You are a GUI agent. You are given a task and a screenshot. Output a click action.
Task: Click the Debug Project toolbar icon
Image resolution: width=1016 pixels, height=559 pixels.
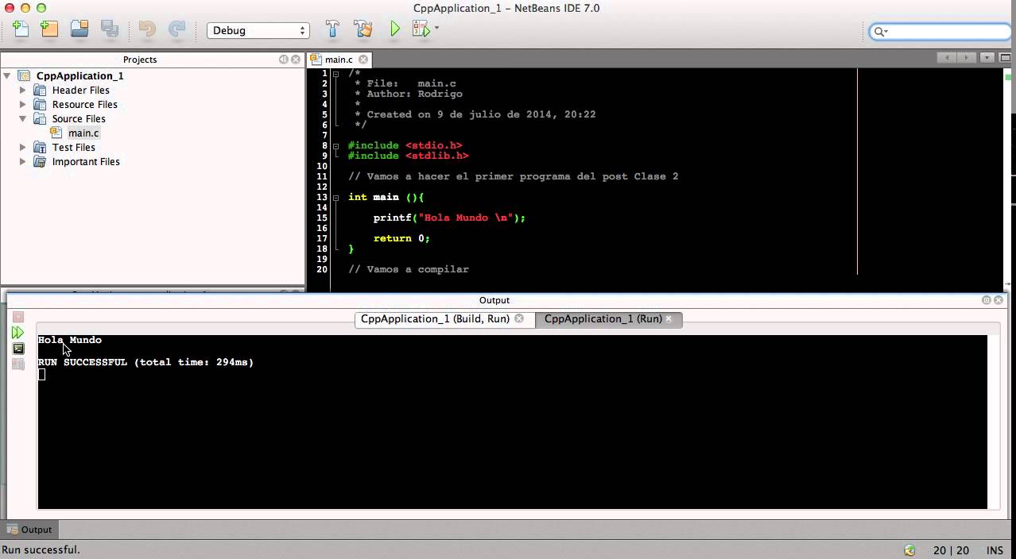(421, 29)
